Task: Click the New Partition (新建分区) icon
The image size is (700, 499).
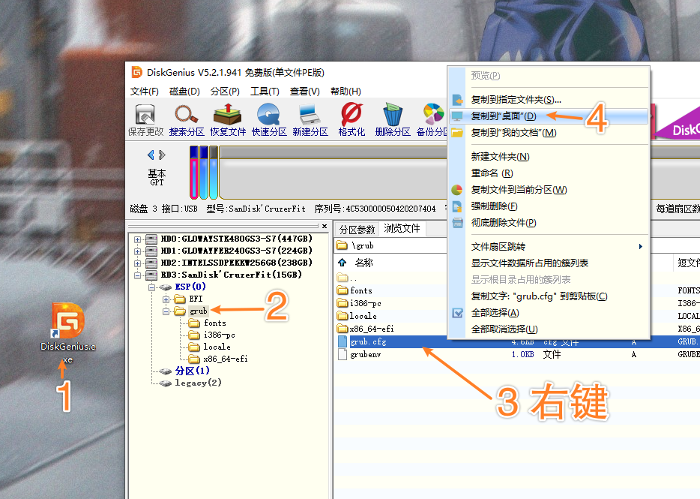Action: pyautogui.click(x=310, y=119)
